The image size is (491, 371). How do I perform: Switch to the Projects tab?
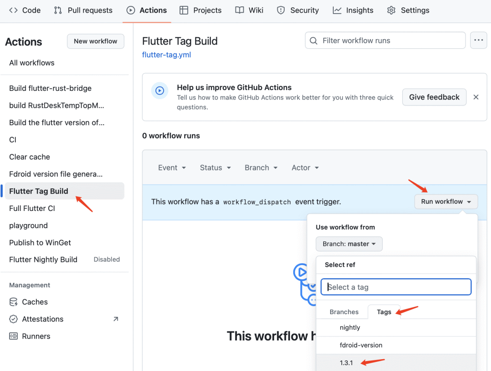[x=200, y=10]
